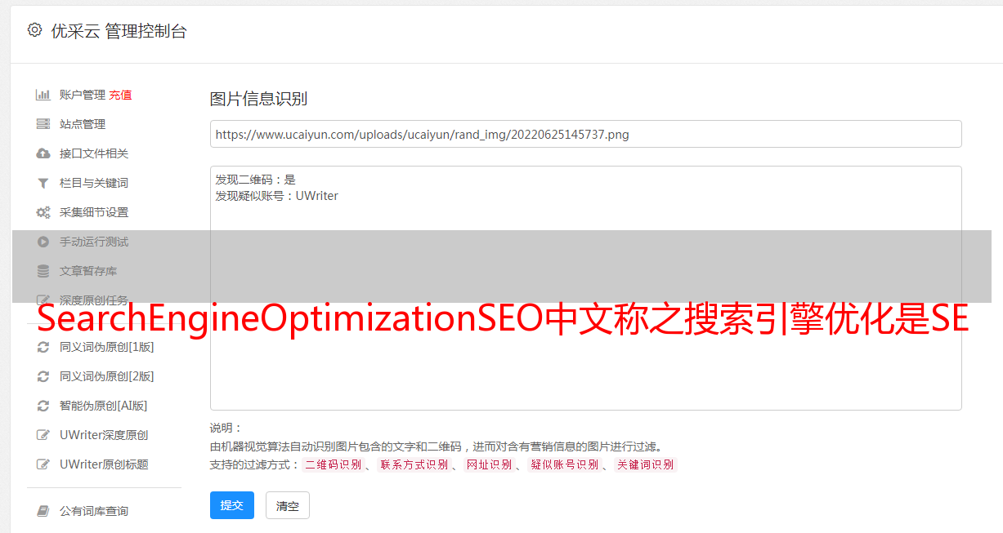
Task: Click the book icon for 公有词库查询
Action: click(43, 511)
